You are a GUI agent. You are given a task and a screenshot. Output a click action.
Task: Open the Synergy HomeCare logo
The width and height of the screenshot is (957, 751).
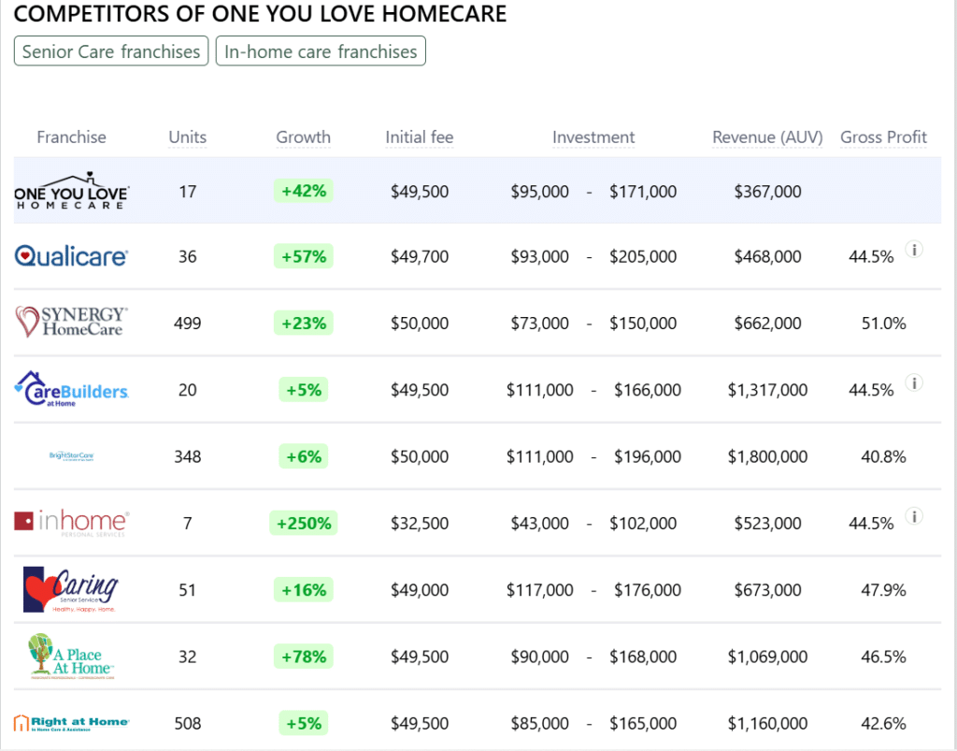tap(71, 322)
